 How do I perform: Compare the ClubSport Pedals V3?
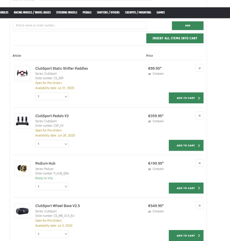point(156,122)
